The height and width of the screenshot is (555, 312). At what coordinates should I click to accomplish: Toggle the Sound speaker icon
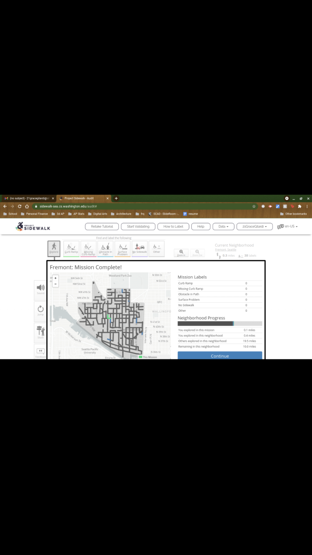[x=40, y=289]
